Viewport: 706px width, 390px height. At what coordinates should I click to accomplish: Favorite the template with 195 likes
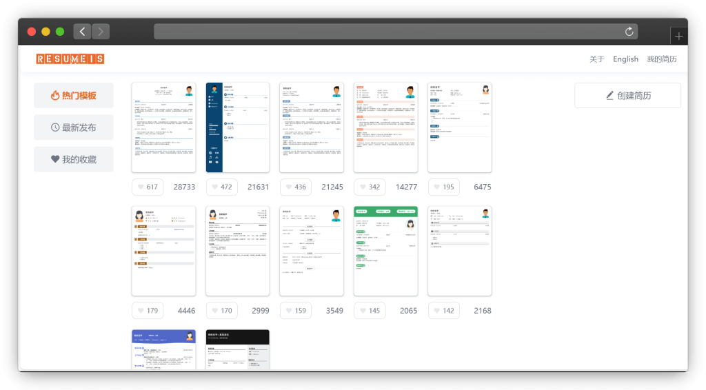coord(444,187)
